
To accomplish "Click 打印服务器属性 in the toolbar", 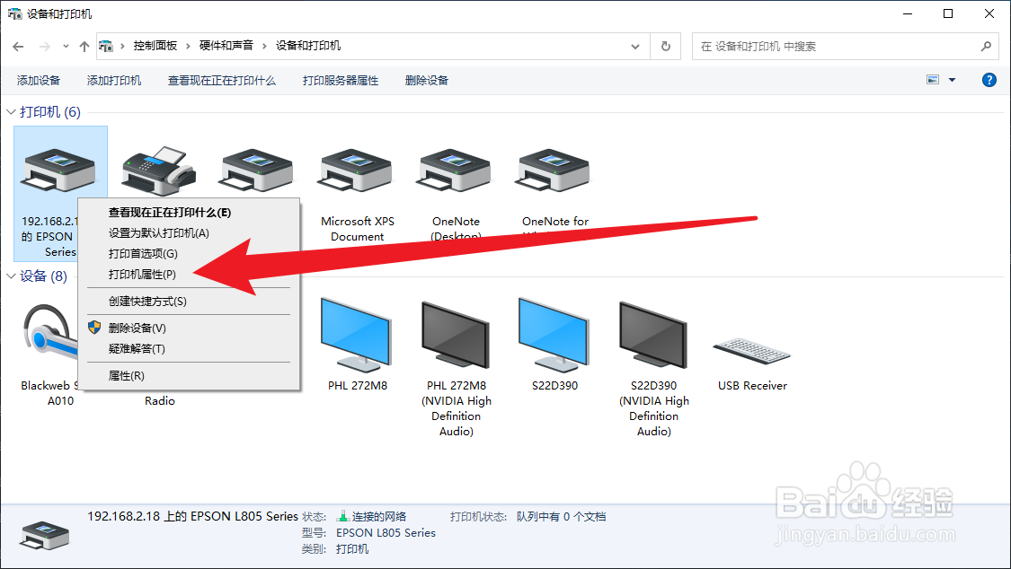I will 341,81.
